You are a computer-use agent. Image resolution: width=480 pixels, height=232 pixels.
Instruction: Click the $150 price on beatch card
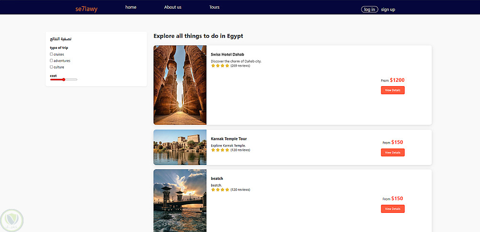(397, 199)
